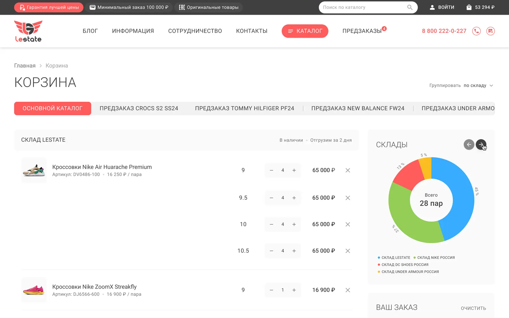Go to next warehouse chart with right arrow

tap(481, 144)
